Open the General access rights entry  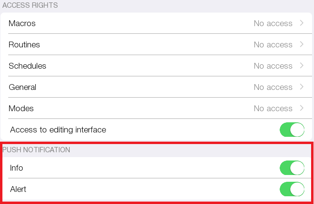(23, 87)
